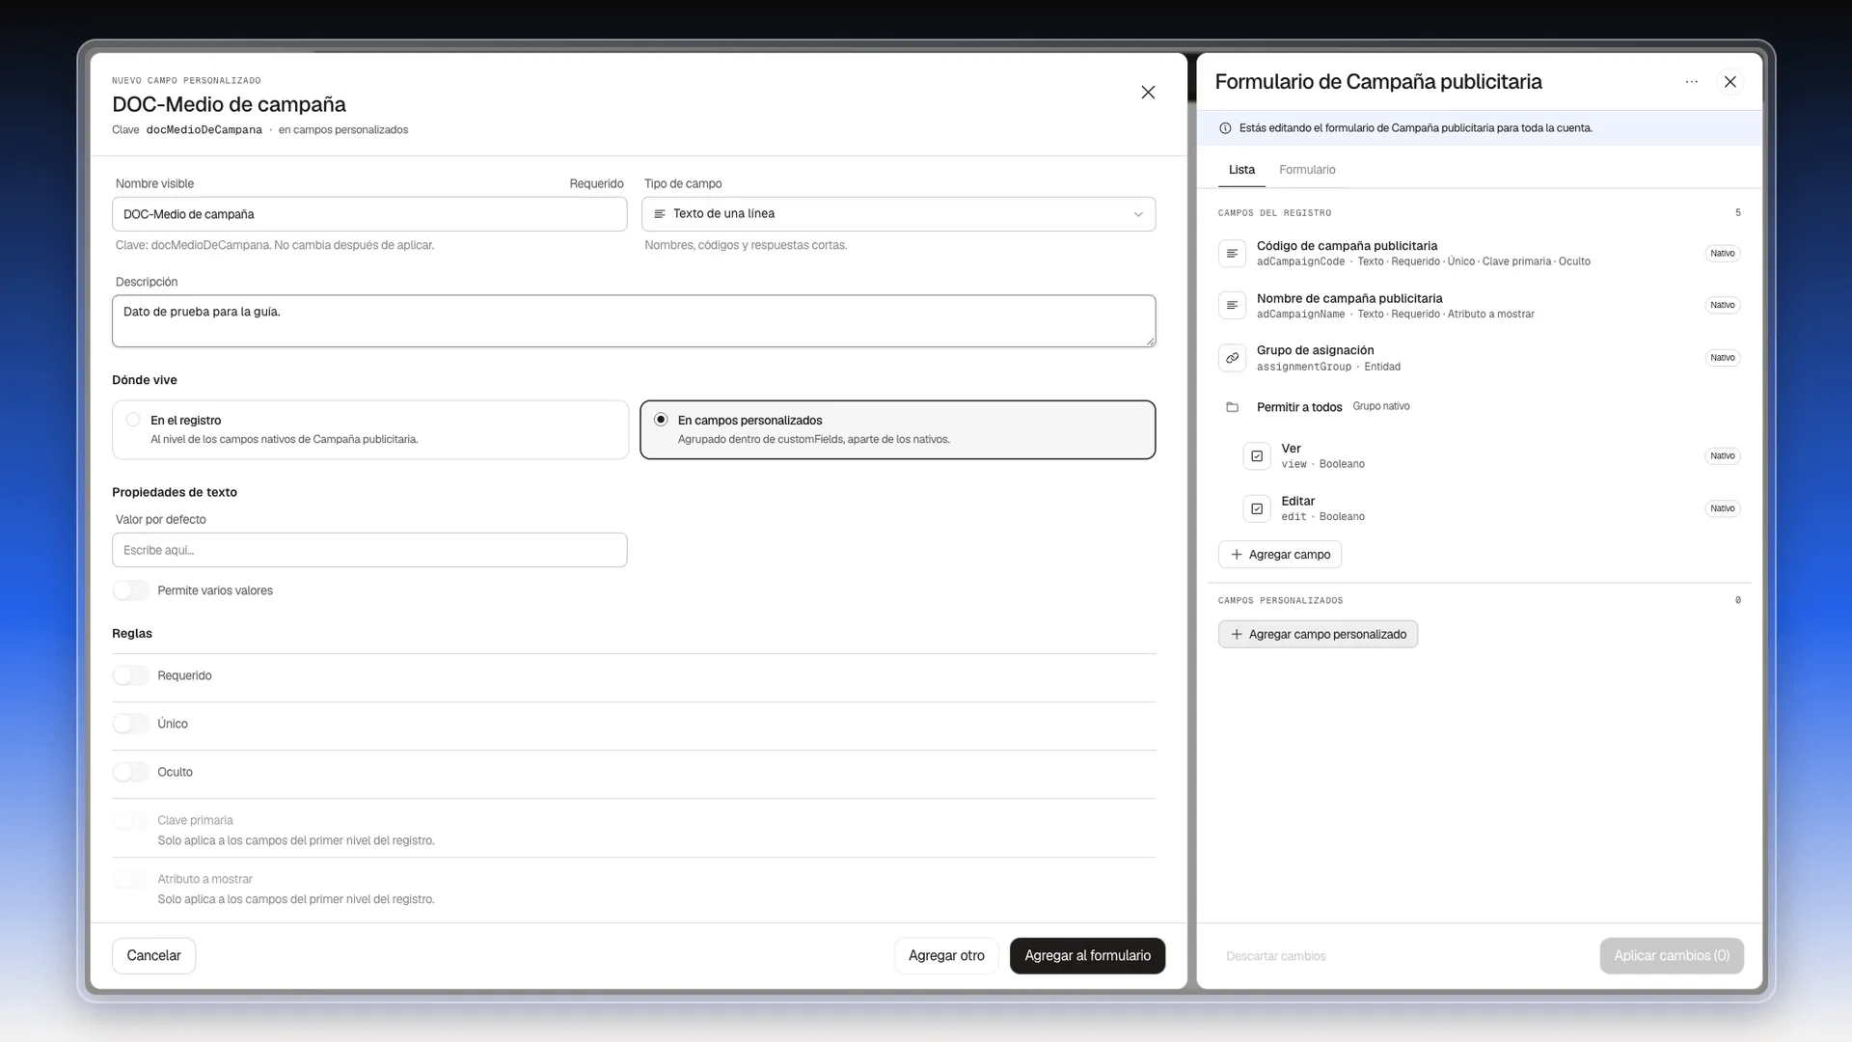Click Descartar cambios link
This screenshot has width=1852, height=1042.
click(1275, 956)
